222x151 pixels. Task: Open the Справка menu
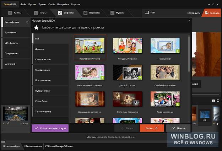[x=76, y=4]
